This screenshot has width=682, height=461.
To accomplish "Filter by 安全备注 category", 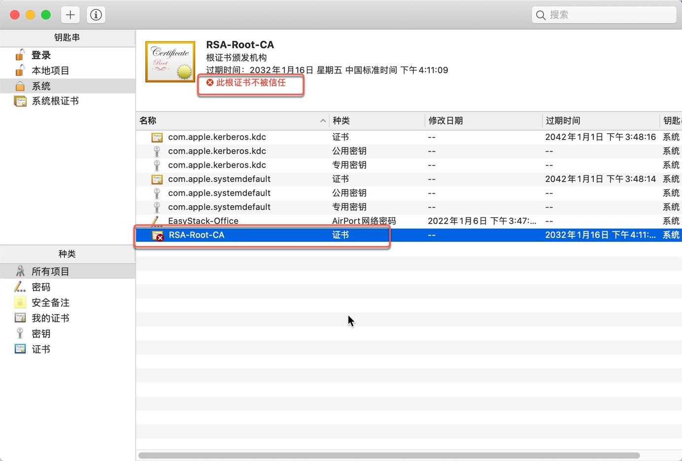I will point(50,302).
